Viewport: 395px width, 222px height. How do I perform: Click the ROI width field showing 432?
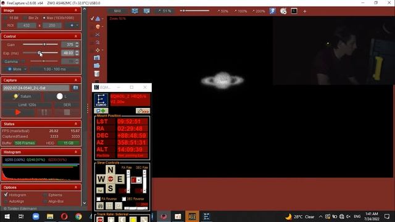point(27,25)
